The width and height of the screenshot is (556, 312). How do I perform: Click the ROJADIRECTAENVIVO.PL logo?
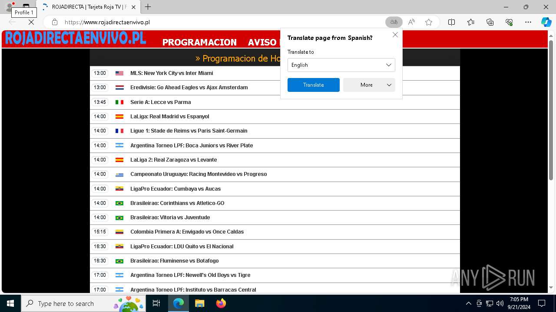(75, 38)
